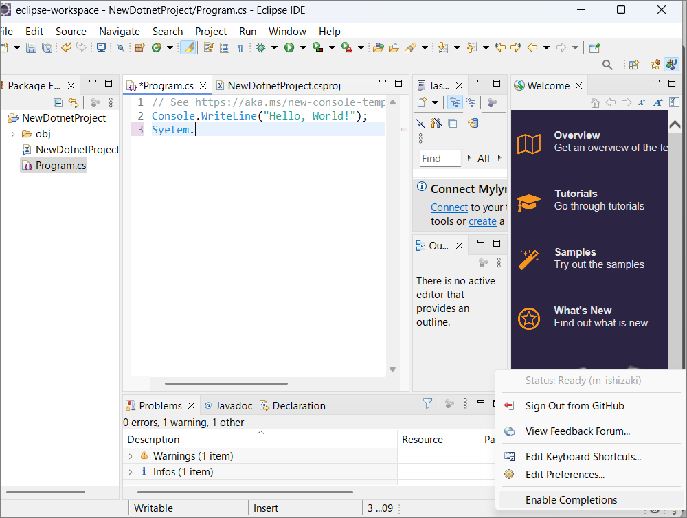Click the Previous Annotation arrow icon

point(472,47)
